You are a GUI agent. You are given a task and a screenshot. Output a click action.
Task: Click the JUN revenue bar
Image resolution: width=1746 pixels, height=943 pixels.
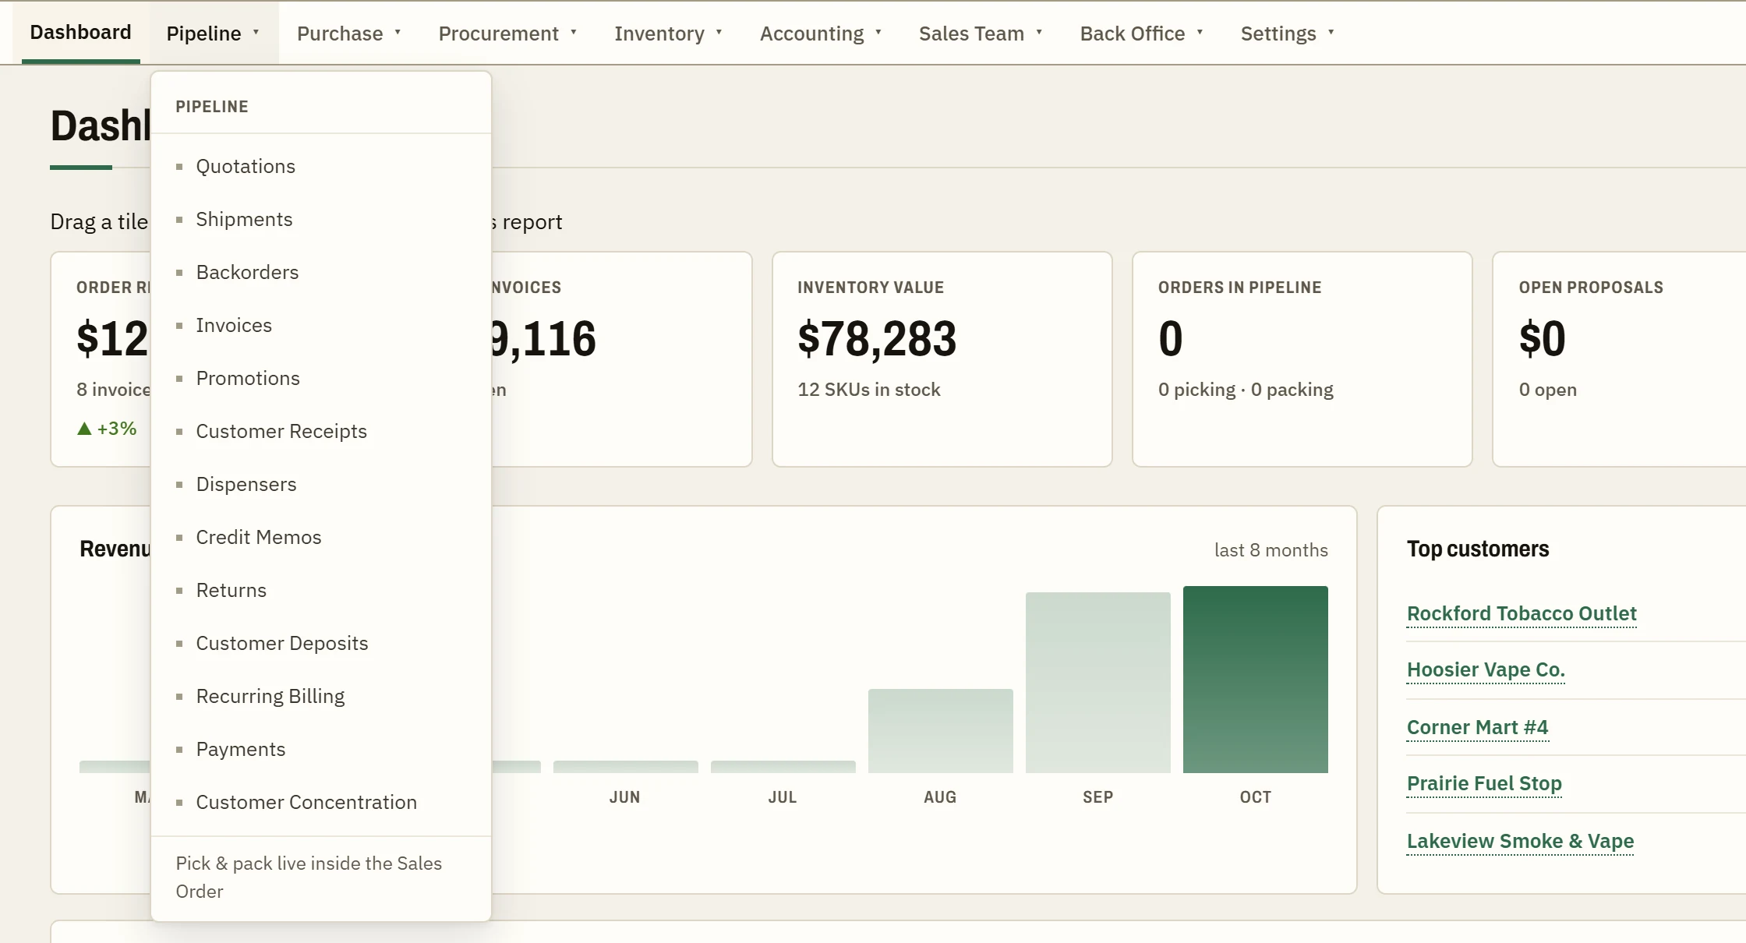tap(625, 767)
